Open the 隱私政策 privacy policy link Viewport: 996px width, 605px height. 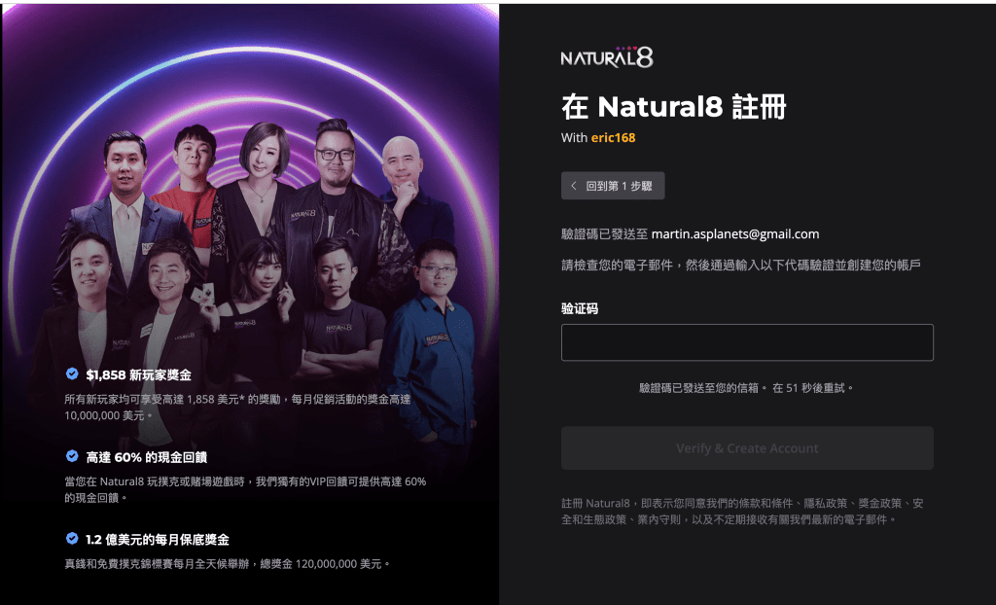pos(825,503)
